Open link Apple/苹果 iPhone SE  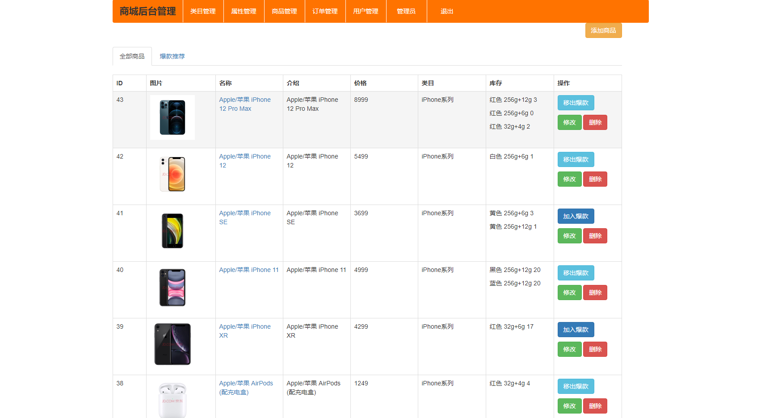[x=245, y=217]
